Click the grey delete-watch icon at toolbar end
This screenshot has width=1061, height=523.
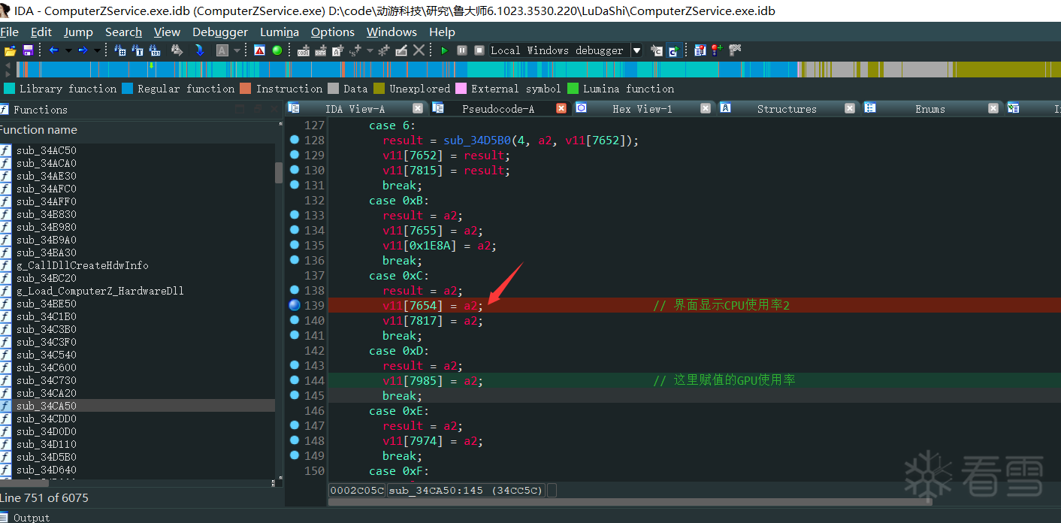pyautogui.click(x=735, y=50)
